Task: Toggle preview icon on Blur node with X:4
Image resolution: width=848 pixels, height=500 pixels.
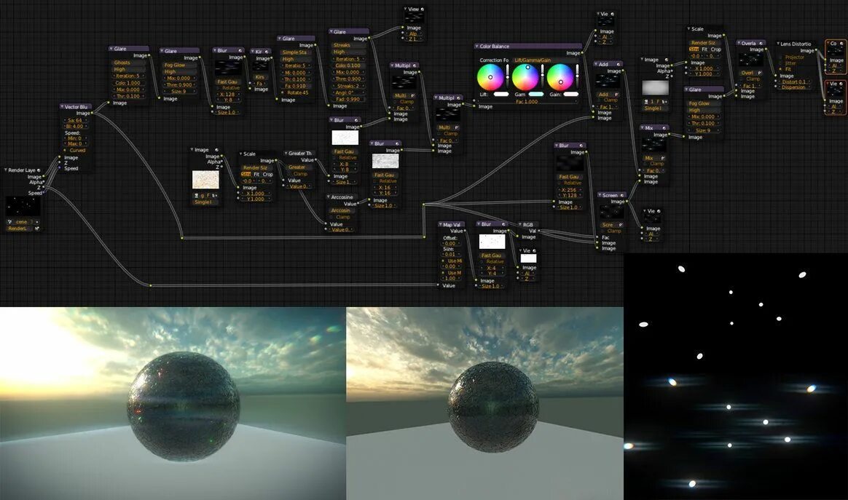Action: [x=503, y=223]
